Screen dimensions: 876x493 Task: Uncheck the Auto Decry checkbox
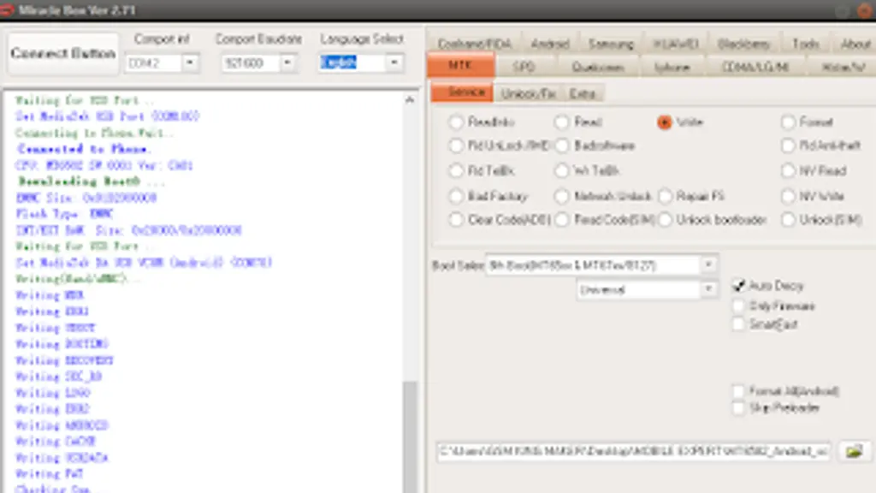[738, 286]
